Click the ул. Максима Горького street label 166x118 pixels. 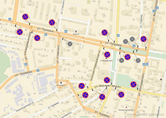tap(108, 86)
